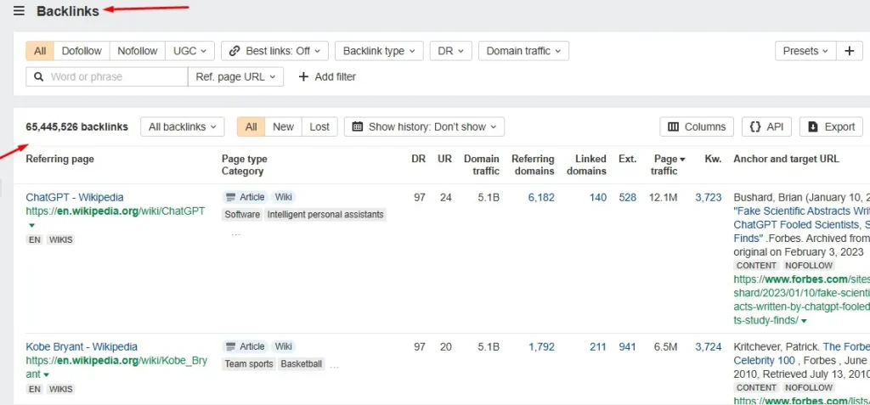Open the Ref. page URL dropdown
The image size is (870, 405).
coord(236,76)
